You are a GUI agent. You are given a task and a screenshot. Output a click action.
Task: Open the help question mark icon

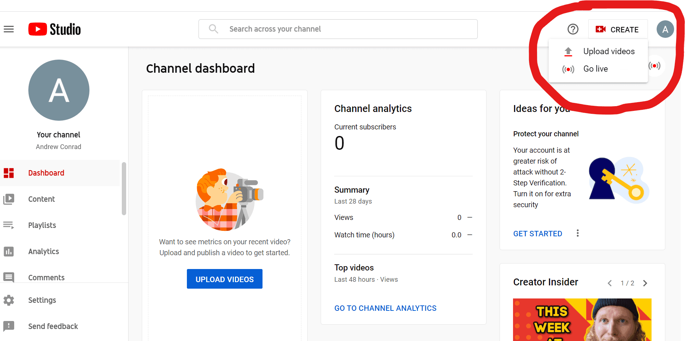(x=573, y=29)
